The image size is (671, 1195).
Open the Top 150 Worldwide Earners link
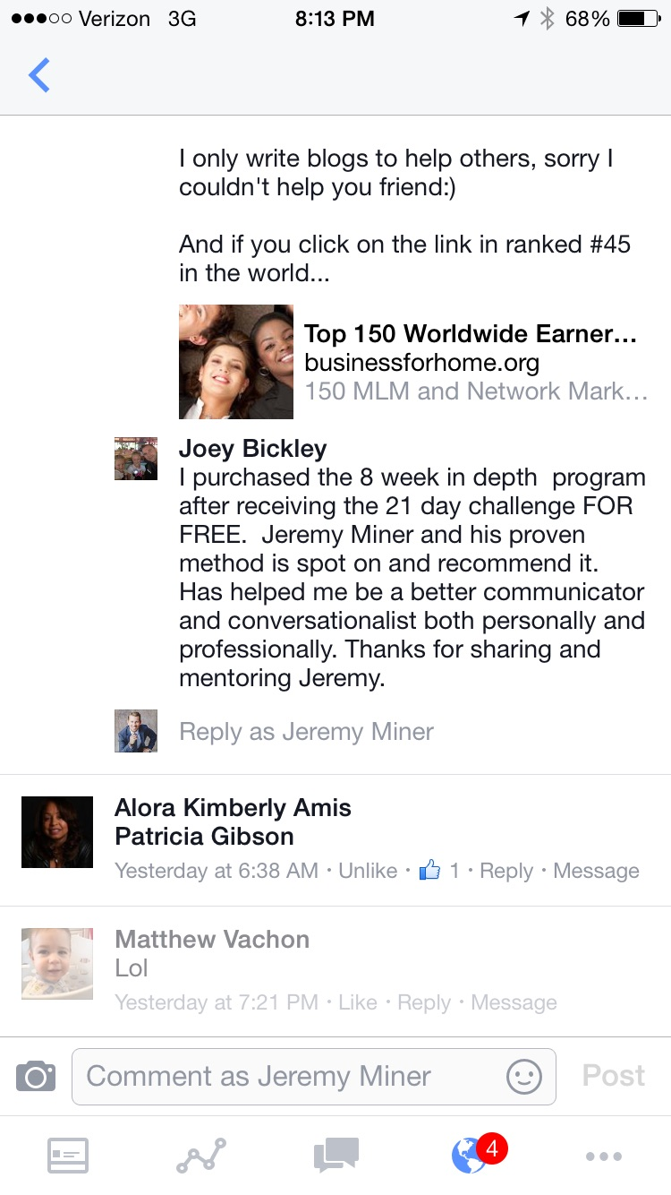pos(471,334)
